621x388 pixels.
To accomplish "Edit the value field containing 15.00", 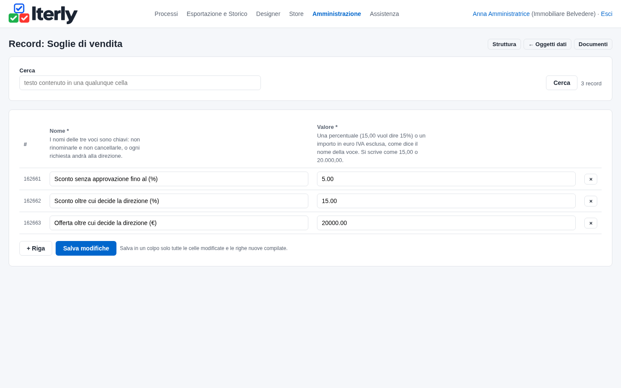I will point(446,201).
